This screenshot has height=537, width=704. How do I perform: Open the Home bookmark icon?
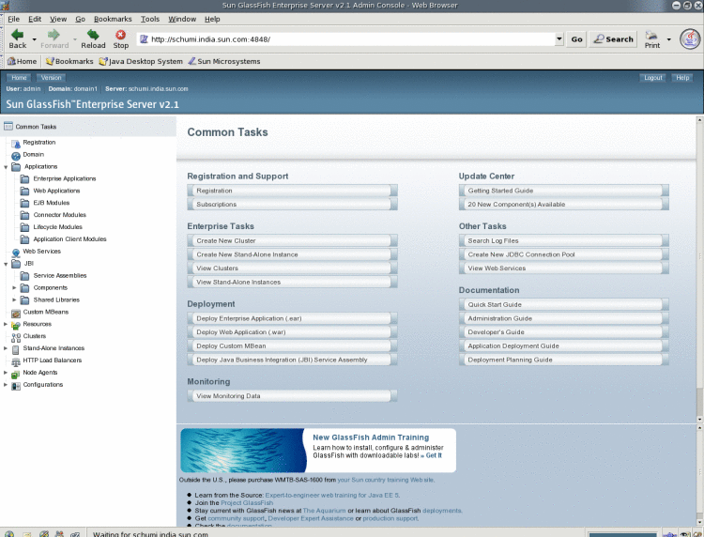11,61
